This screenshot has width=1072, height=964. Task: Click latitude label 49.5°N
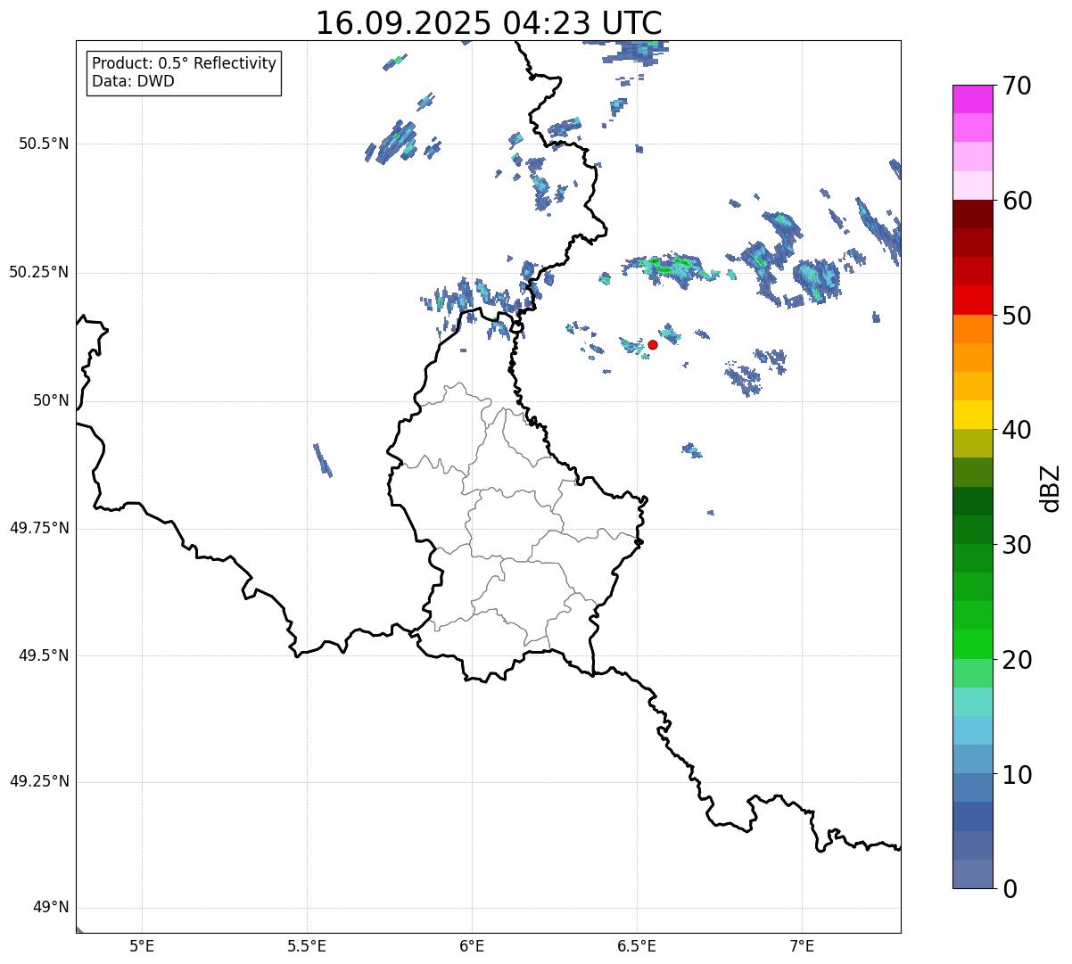point(44,655)
